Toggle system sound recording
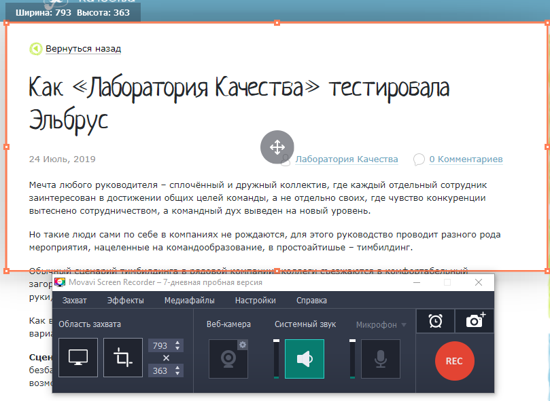550x401 pixels. pos(305,359)
